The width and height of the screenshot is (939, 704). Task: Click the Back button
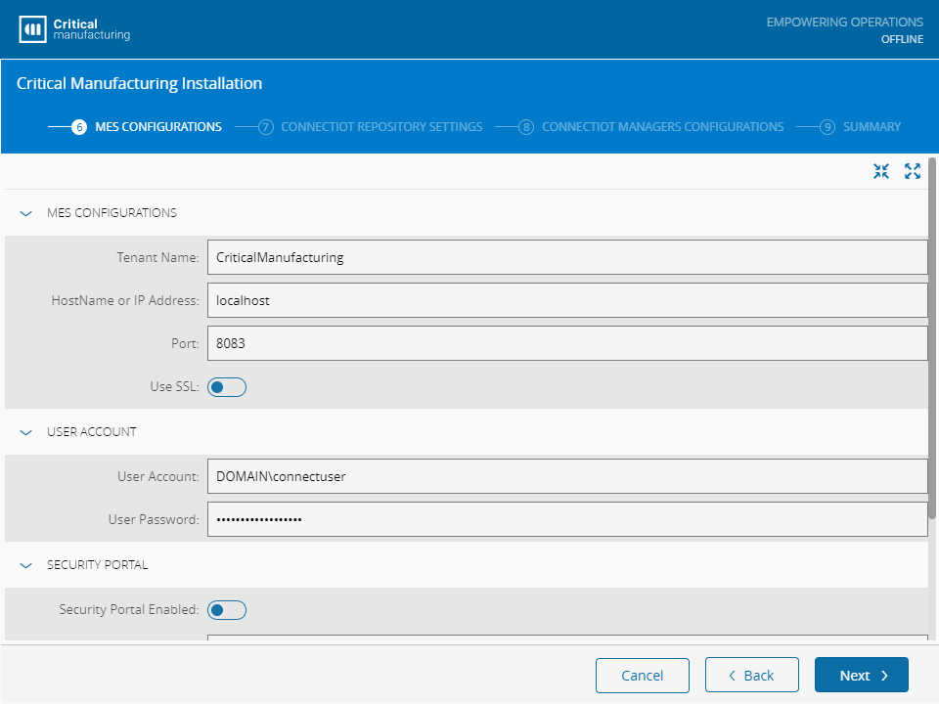tap(751, 676)
